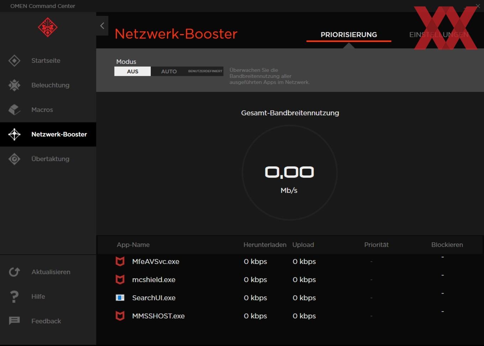Click the upload value for MMSSHOST.exe
Viewport: 484px width, 346px height.
(304, 316)
